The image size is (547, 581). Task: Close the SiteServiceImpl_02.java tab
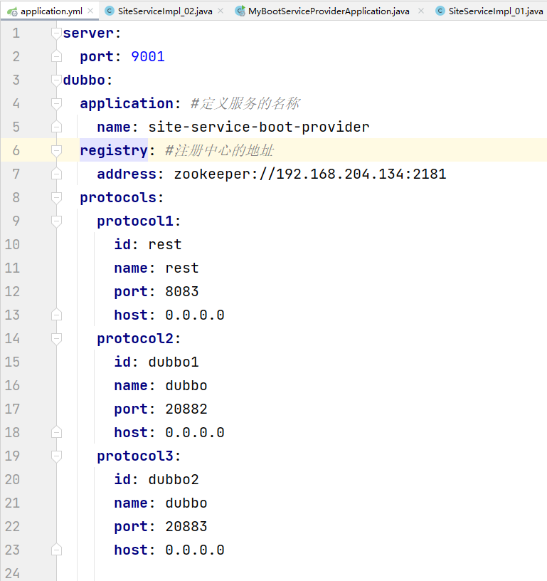click(x=221, y=11)
